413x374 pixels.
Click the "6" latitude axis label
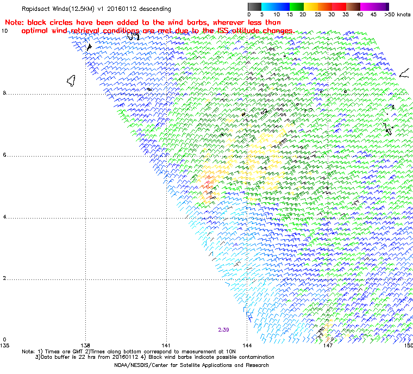(x=4, y=155)
